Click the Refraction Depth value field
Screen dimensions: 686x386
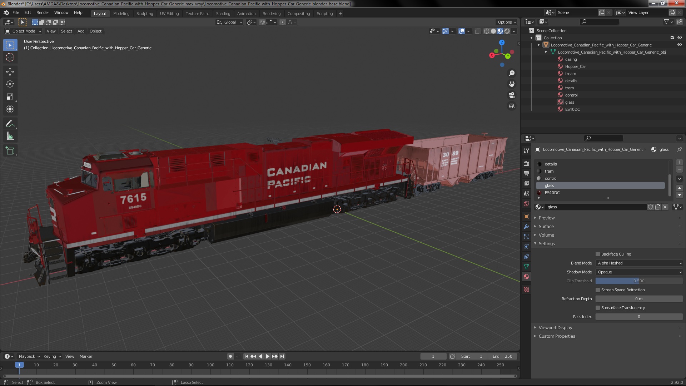[x=639, y=299]
